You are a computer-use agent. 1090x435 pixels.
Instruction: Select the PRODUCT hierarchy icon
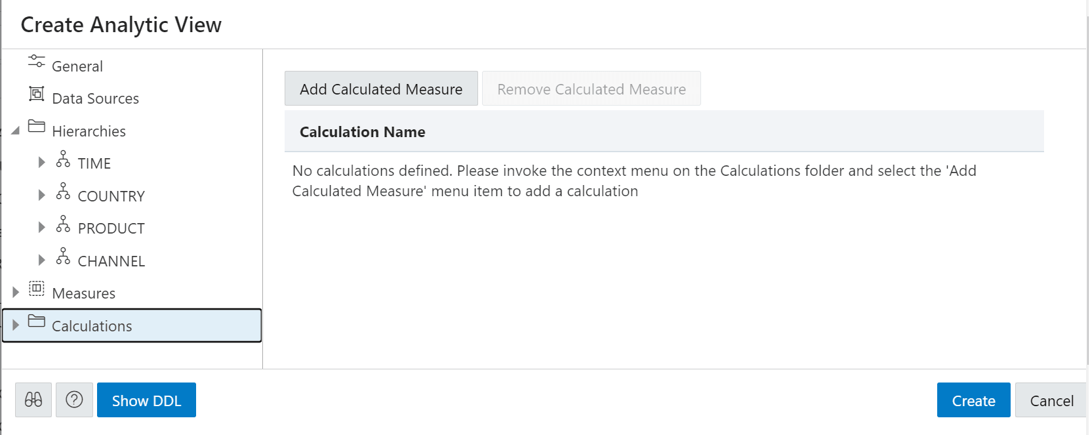(63, 223)
